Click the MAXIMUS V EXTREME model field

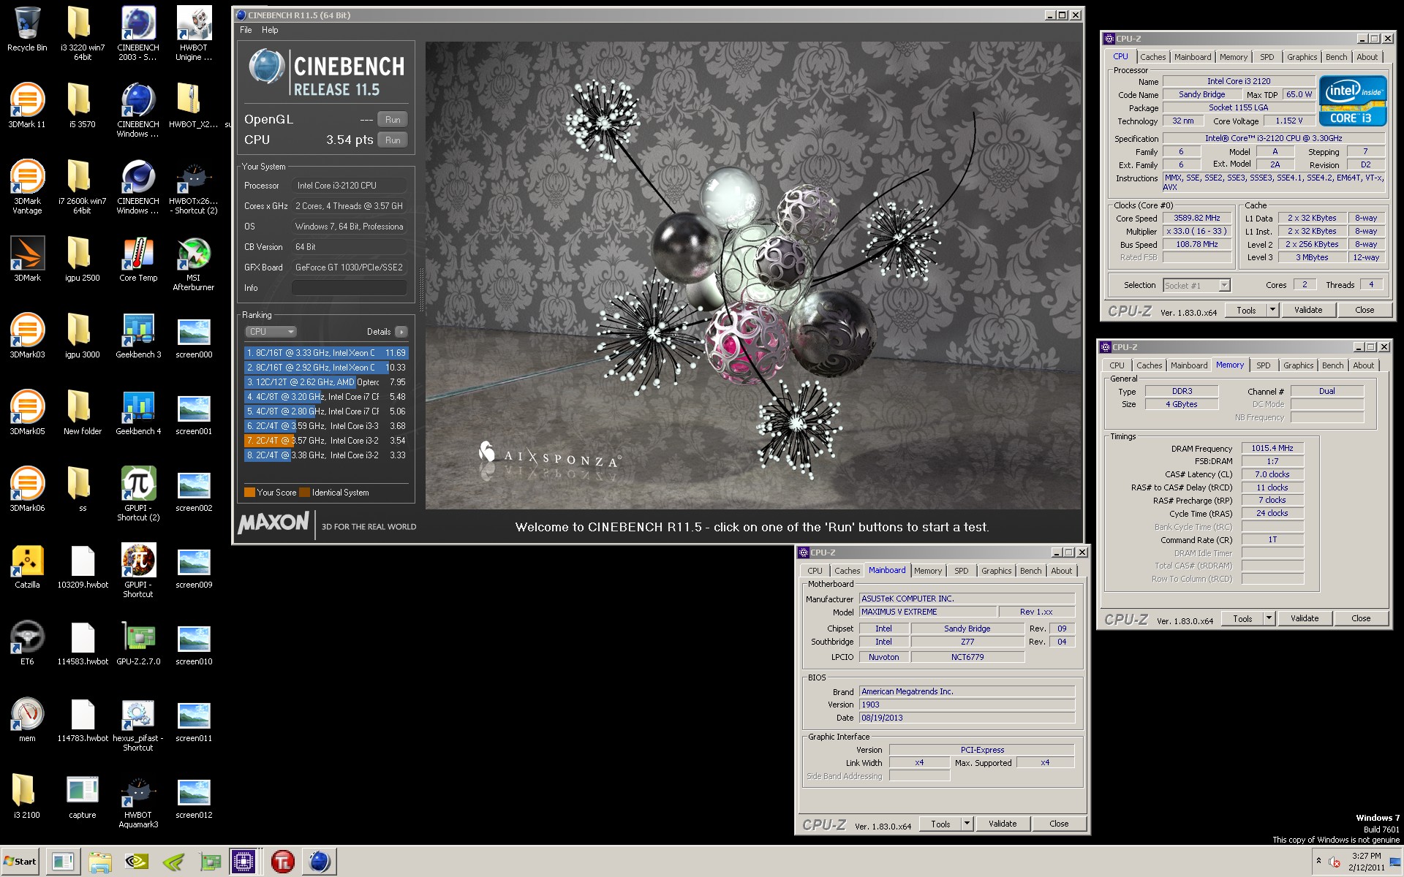[926, 612]
